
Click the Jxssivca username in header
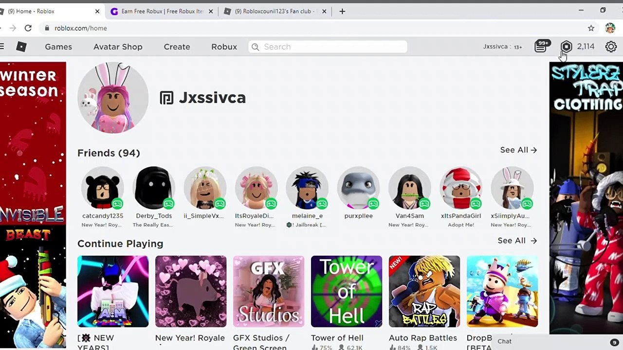[495, 47]
